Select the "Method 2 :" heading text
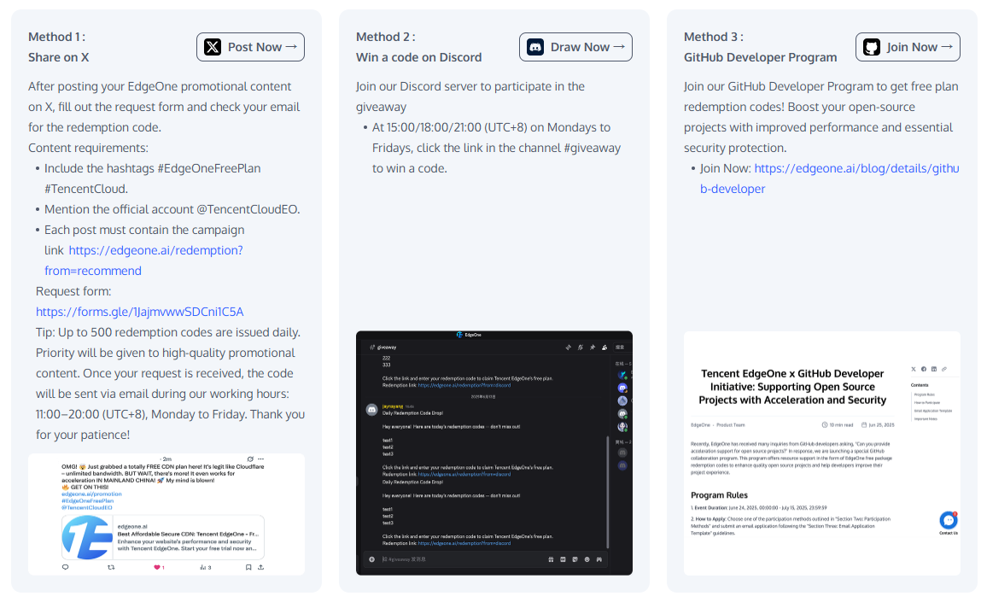Screen dimensions: 987x602 pos(385,38)
